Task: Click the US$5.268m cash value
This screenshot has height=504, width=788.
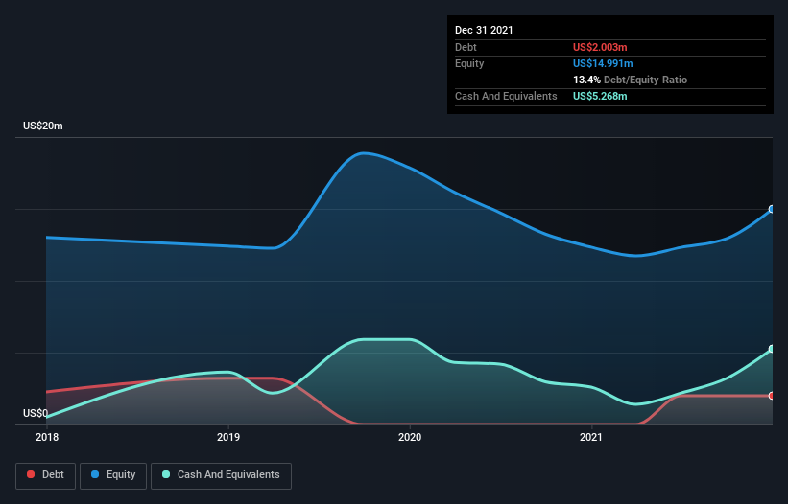Action: tap(600, 96)
